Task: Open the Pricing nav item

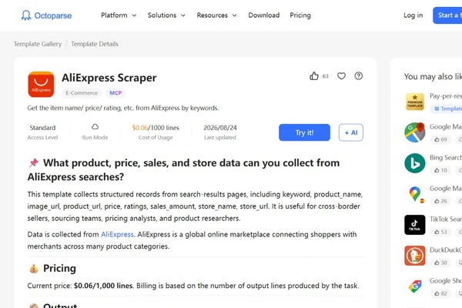Action: (x=300, y=15)
